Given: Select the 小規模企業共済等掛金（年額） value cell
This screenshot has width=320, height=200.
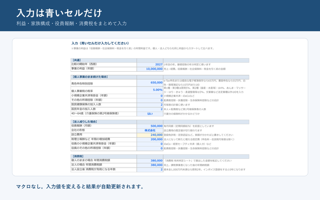Looking at the screenshot, I should pyautogui.click(x=150, y=96).
